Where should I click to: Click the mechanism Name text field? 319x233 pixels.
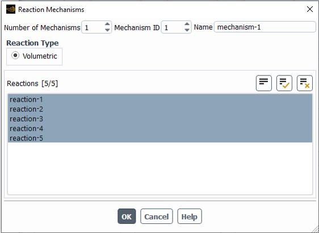pos(265,27)
